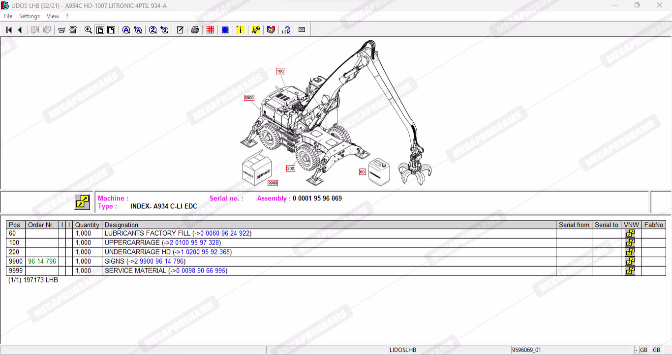Select the first page layout icon
This screenshot has height=355, width=672.
click(100, 30)
